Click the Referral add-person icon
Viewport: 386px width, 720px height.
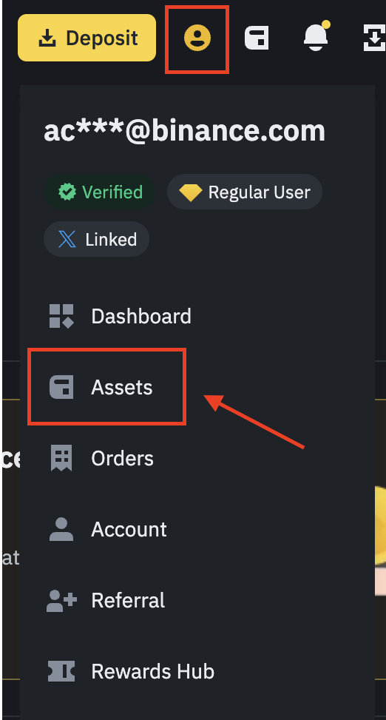tap(61, 600)
